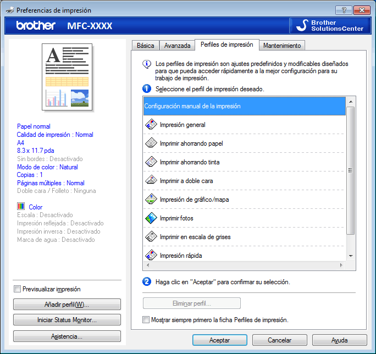Select 'Impresión de gráfico/mapa' profile text
This screenshot has width=376, height=354.
194,200
